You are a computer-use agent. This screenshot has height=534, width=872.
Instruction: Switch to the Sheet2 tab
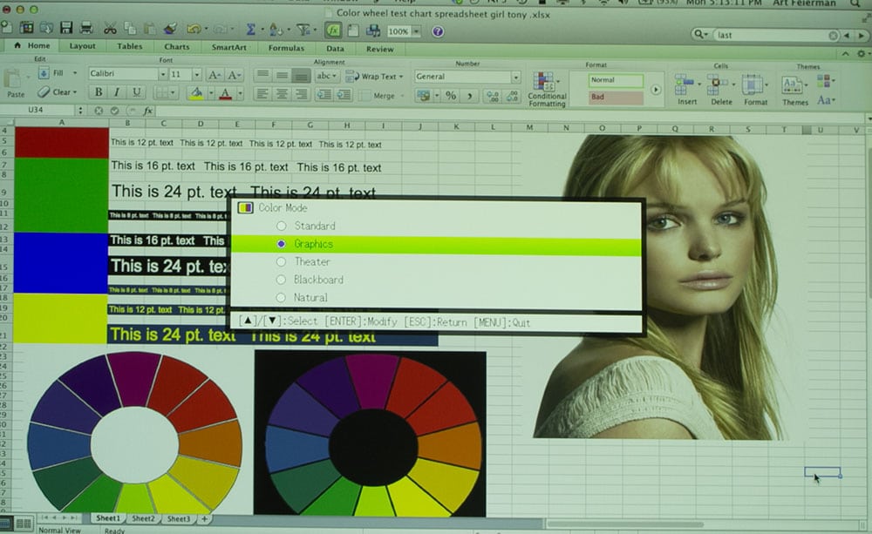coord(143,518)
